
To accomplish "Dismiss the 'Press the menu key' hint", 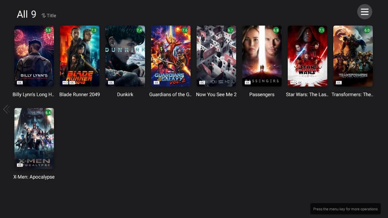I will 345,209.
